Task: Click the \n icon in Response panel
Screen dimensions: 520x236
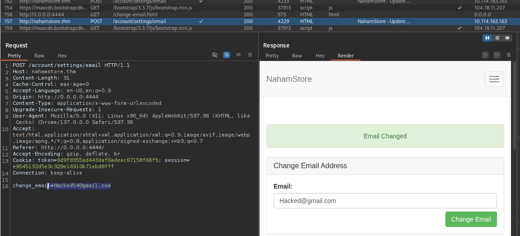Action: click(x=497, y=55)
